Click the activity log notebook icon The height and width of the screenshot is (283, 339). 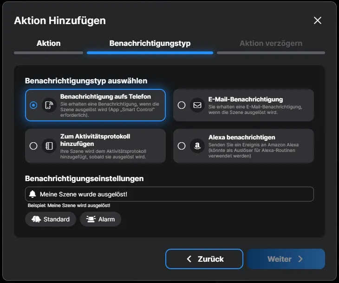click(49, 146)
